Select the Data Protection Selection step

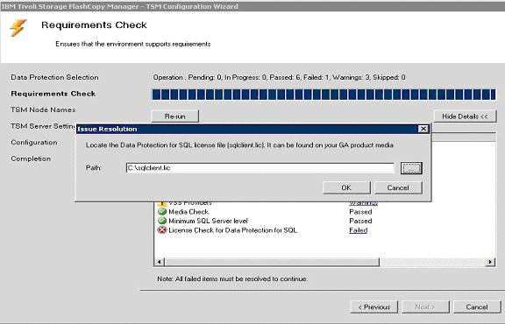tap(54, 77)
